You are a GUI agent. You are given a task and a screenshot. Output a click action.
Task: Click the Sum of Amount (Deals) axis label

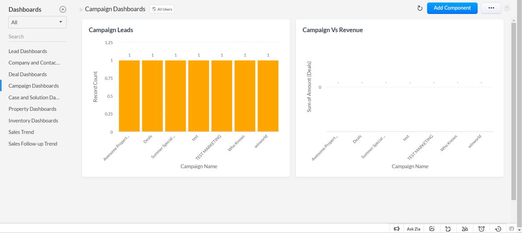pyautogui.click(x=309, y=87)
